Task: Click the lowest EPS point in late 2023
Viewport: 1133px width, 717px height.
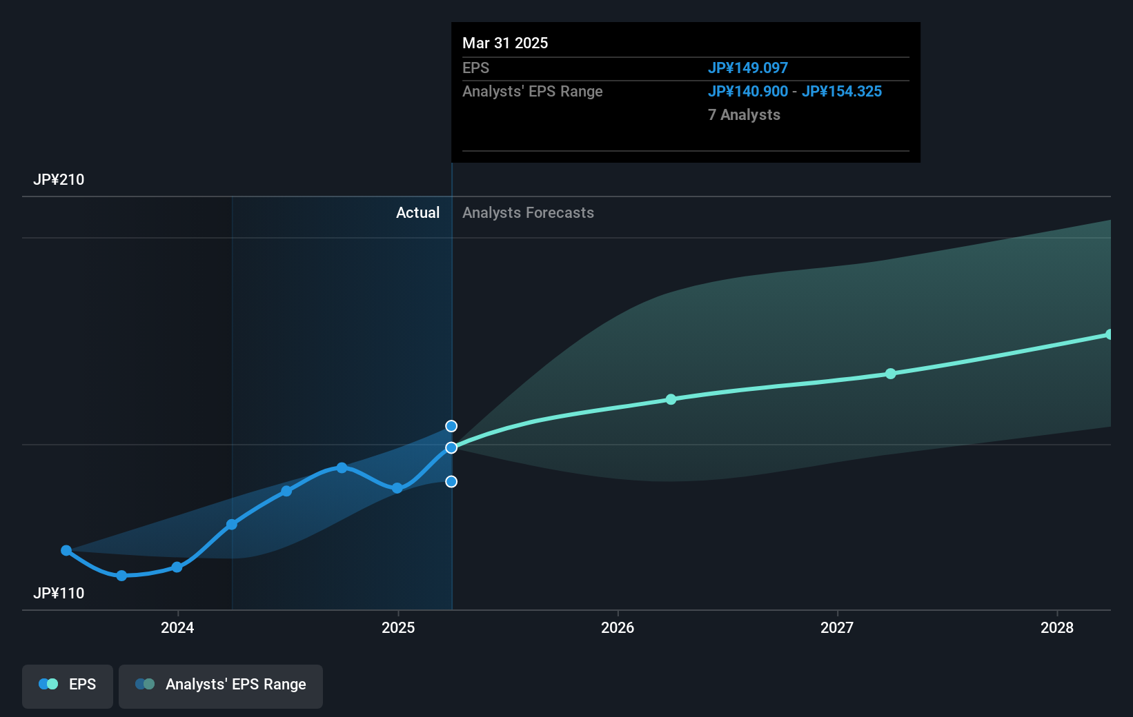Action: tap(122, 575)
